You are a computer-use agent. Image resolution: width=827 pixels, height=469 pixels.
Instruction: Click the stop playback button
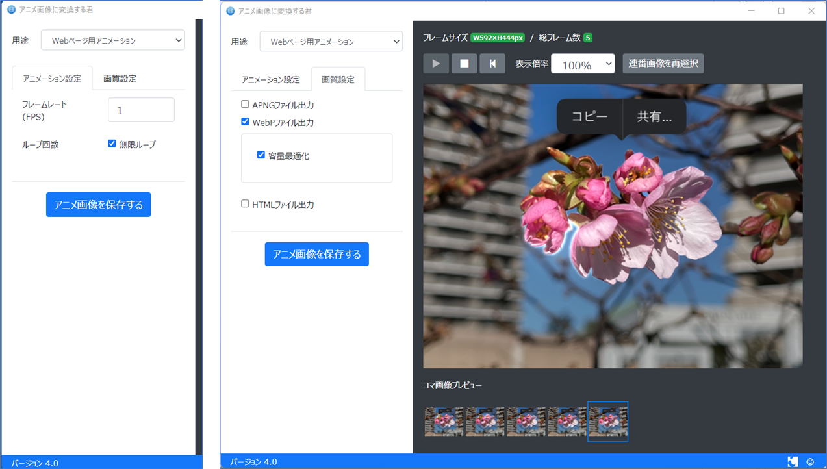click(463, 63)
